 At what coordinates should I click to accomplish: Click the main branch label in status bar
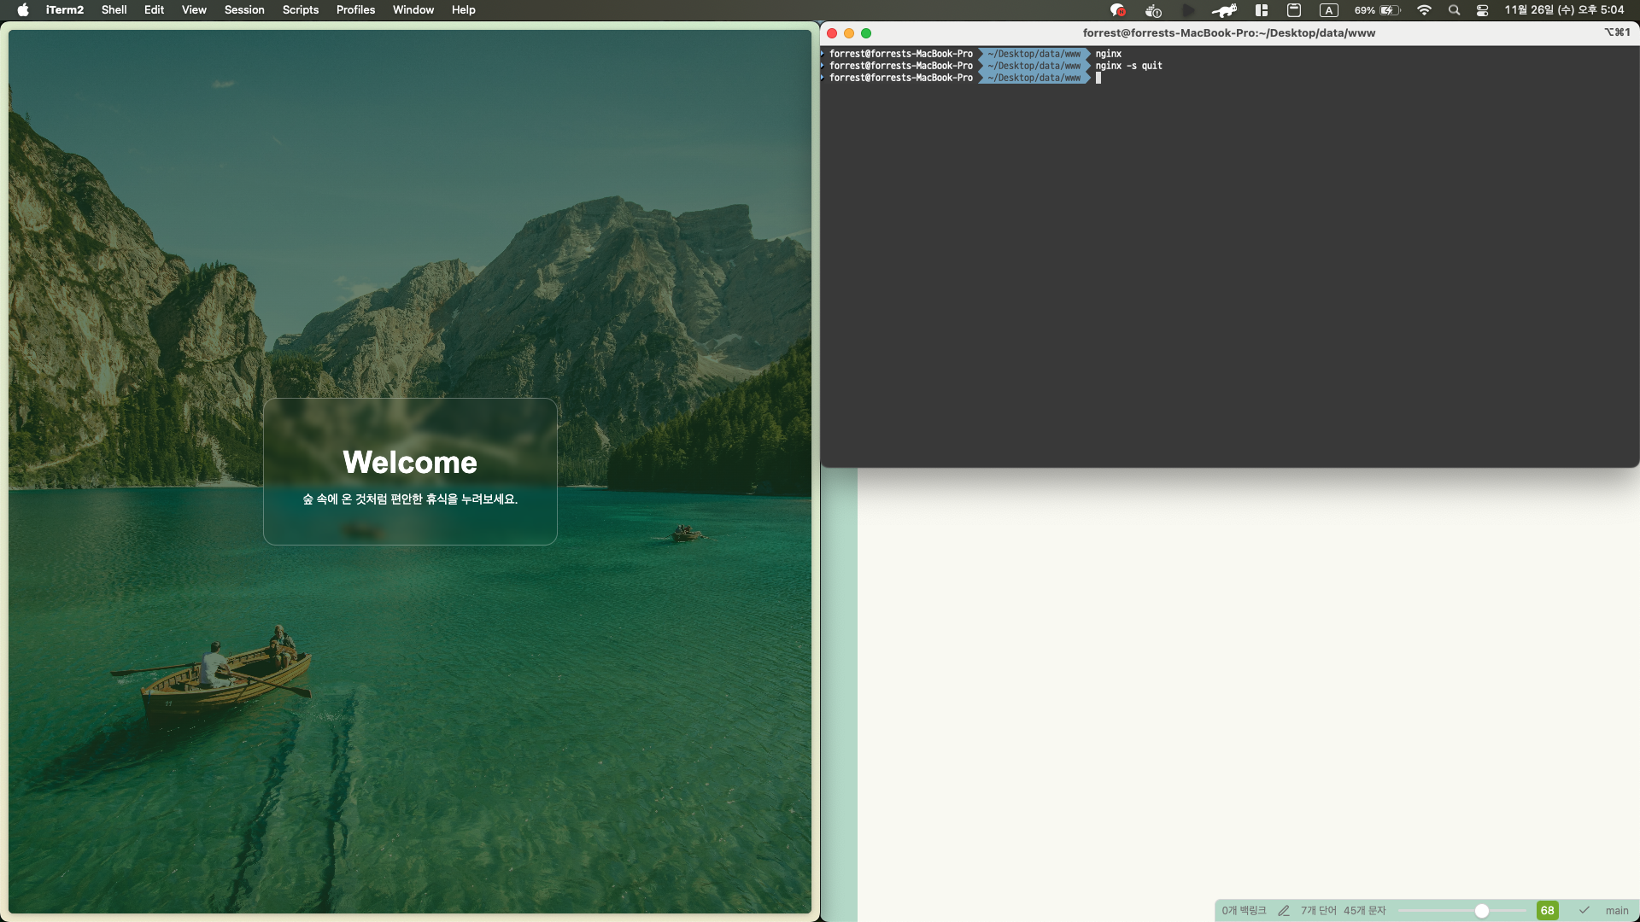1616,911
